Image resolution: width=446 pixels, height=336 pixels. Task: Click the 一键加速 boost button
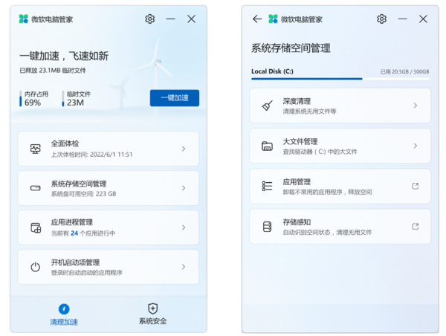[x=175, y=98]
